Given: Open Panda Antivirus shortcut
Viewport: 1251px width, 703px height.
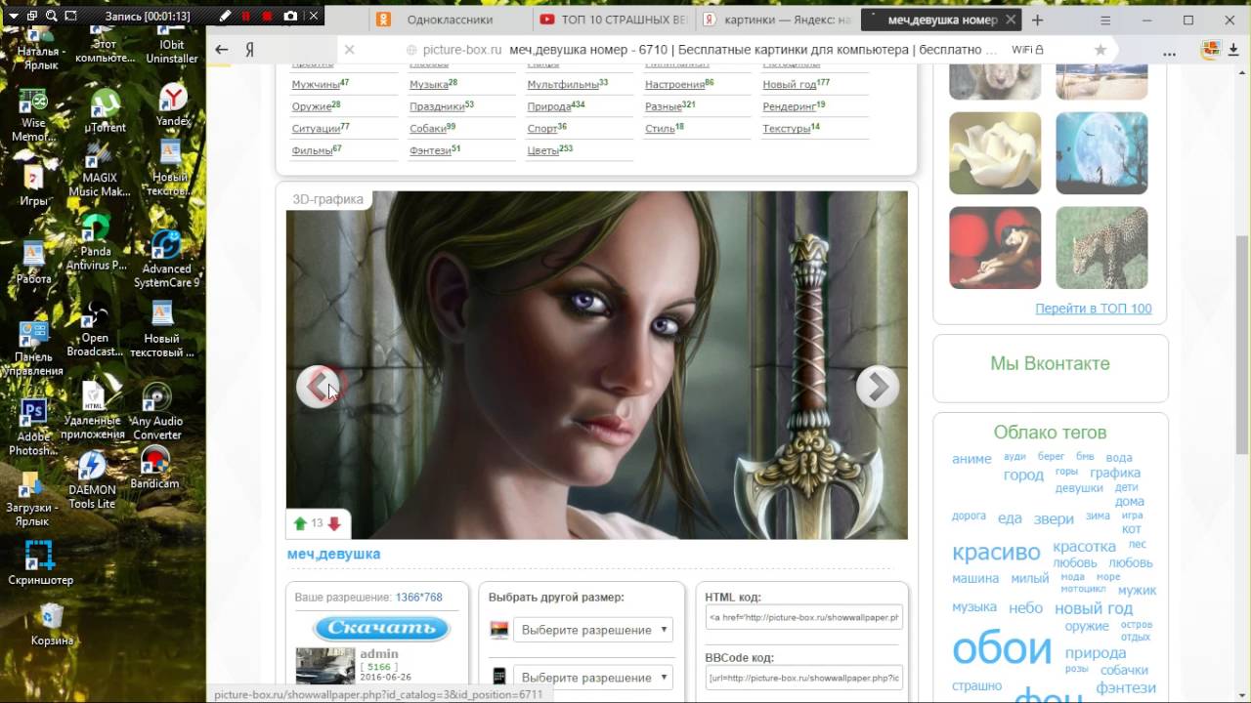Looking at the screenshot, I should coord(95,242).
